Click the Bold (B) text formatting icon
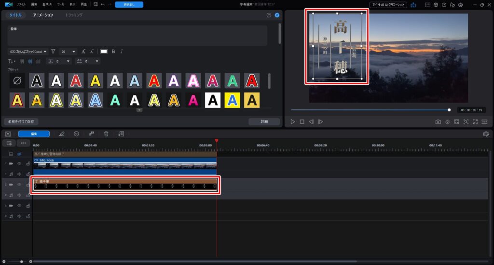The image size is (494, 265). 113,52
